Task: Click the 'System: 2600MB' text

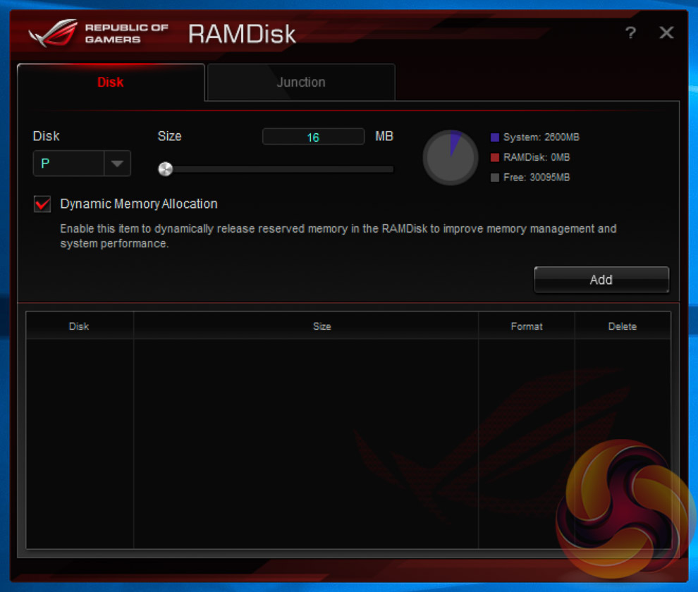Action: 541,137
